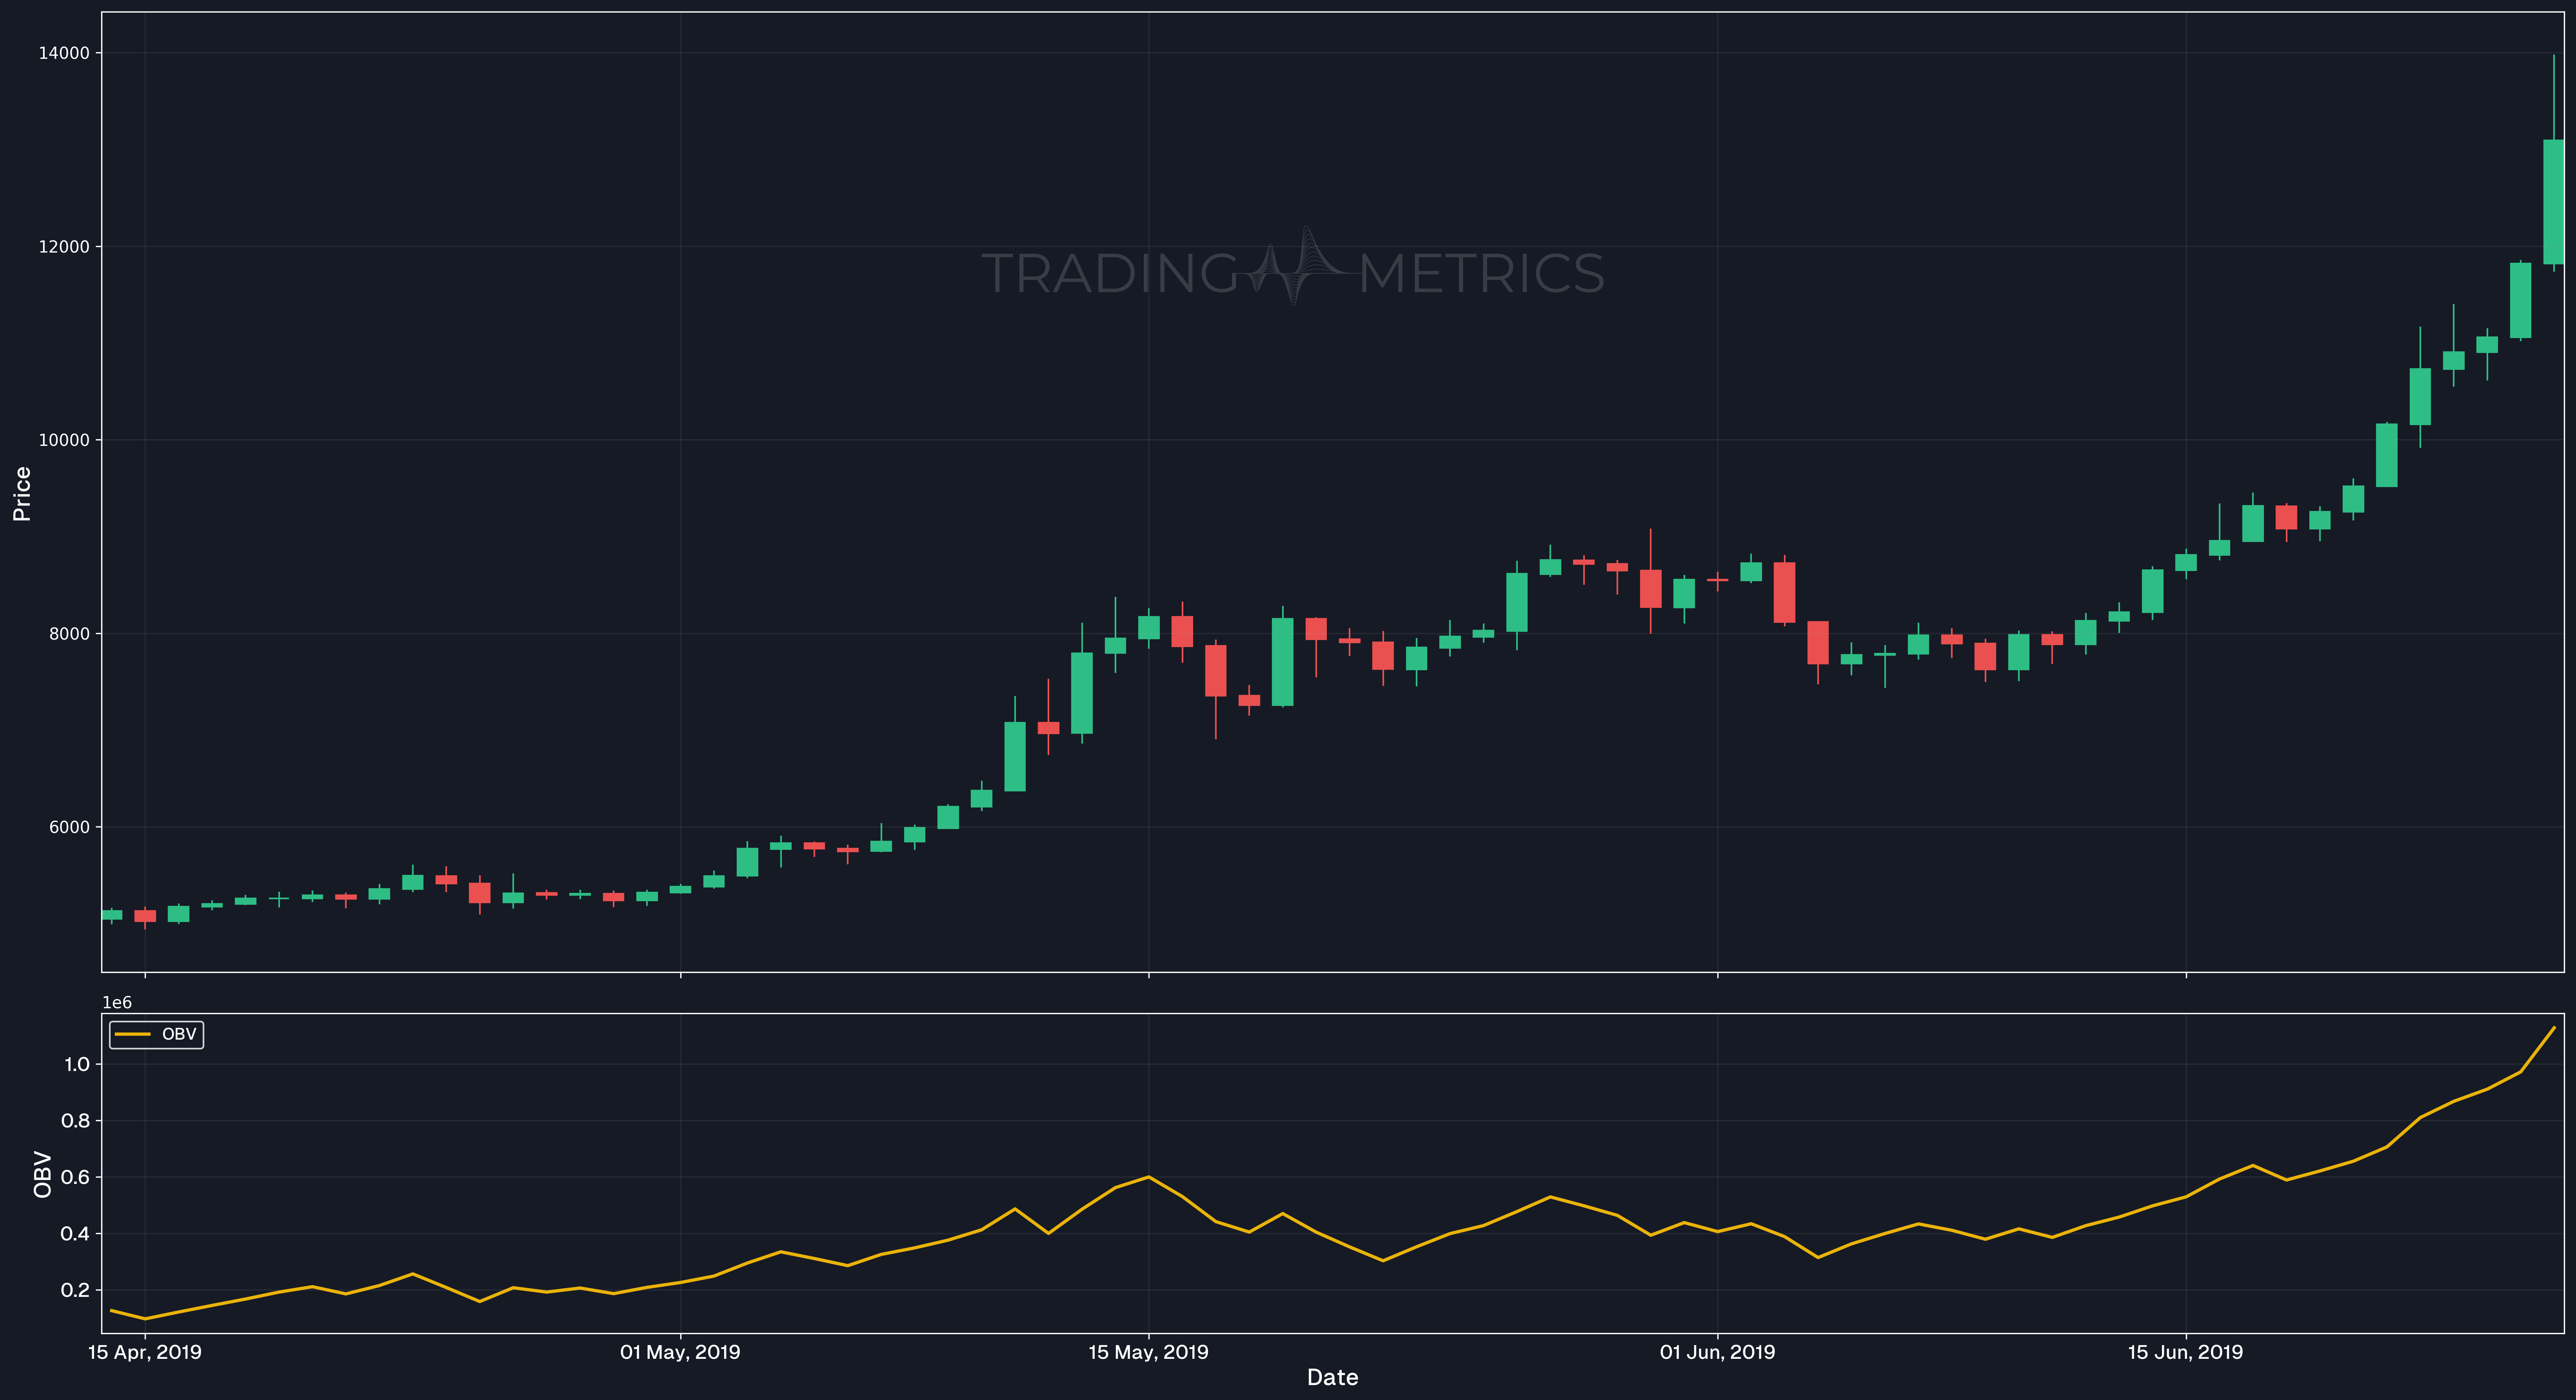This screenshot has width=2576, height=1400.
Task: Click the yellow OBV line sample in legend
Action: point(133,1034)
